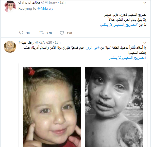The width and height of the screenshot is (151, 147).
Task: Open the color photo of the smiling girl
Action: [x=52, y=107]
